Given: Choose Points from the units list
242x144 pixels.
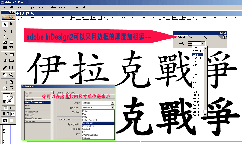Looking at the screenshot, I should click(98, 111).
